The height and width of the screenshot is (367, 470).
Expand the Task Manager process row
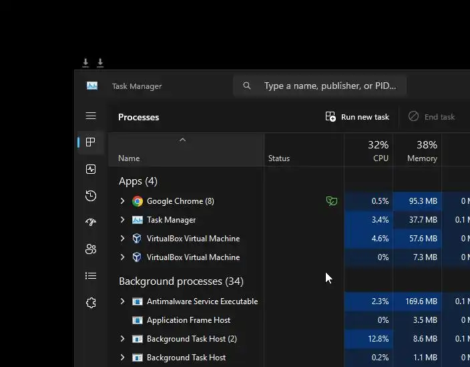[x=122, y=220]
